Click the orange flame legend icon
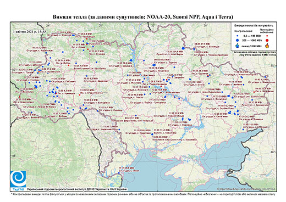 point(267,46)
